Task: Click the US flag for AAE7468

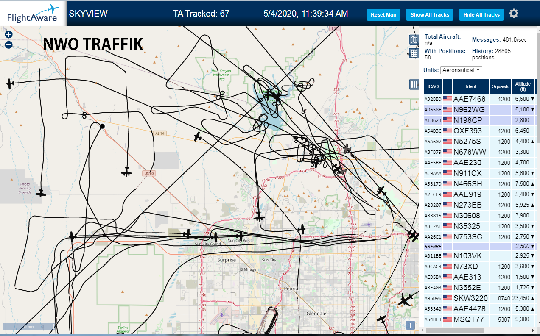Action: (x=448, y=99)
